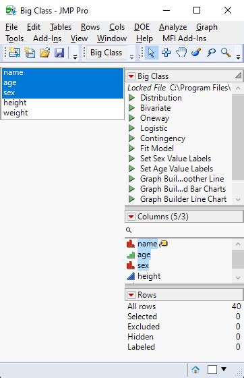Select the Crosshairs tool in toolbar
244x378 pixels.
pyautogui.click(x=166, y=53)
